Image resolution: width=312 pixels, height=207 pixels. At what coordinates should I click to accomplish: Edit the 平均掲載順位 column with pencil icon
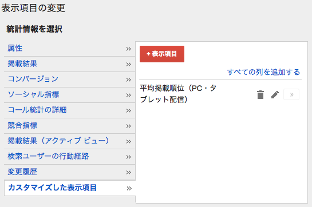(275, 95)
